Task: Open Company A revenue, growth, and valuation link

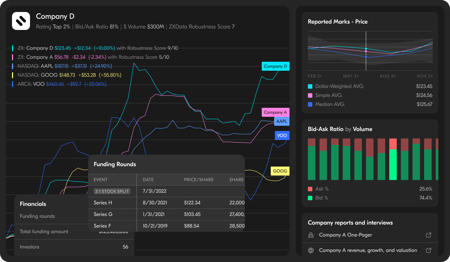Action: pos(368,250)
